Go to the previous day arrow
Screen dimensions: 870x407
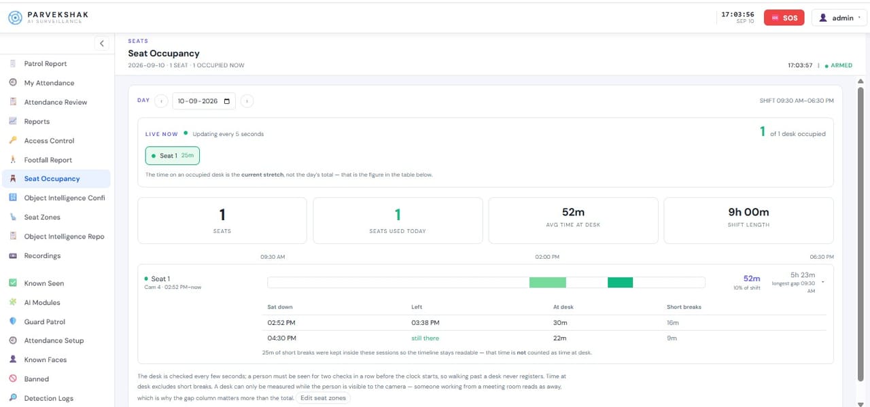tap(161, 101)
